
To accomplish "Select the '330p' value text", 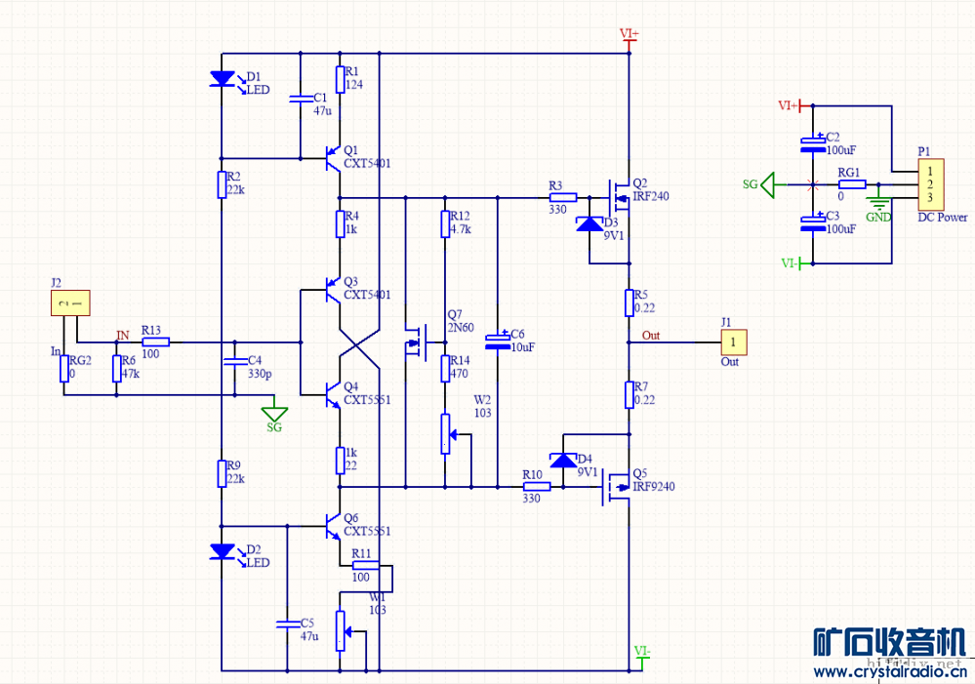I will 260,374.
